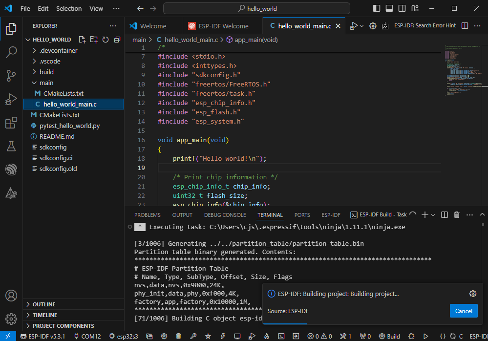Viewport: 488px width, 341px height.
Task: Cancel the ESP-IDF project build
Action: pyautogui.click(x=463, y=311)
